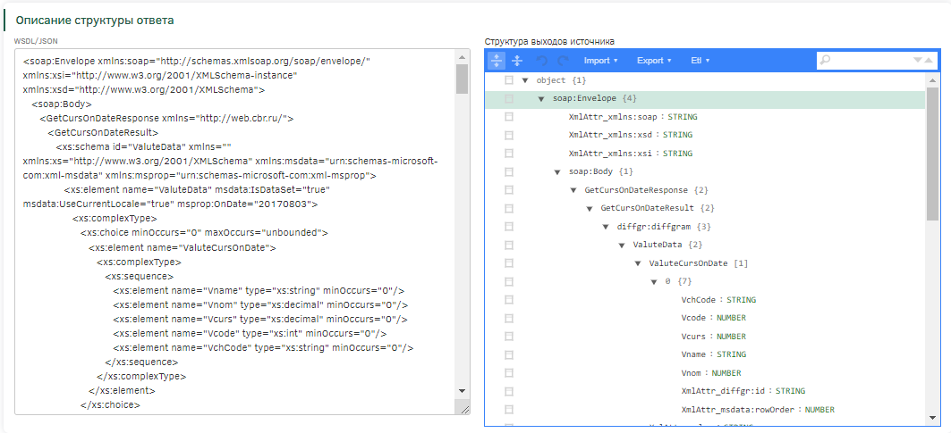Tick the checkbox for soap:Envelope
The height and width of the screenshot is (433, 951).
point(509,99)
